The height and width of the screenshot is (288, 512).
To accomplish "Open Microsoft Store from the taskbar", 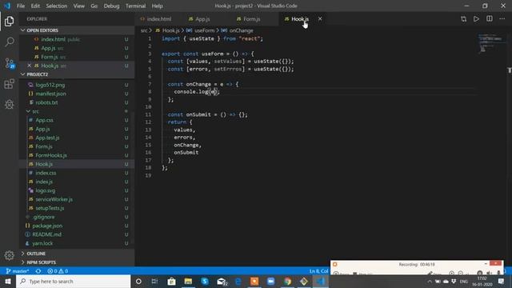I will point(171,281).
